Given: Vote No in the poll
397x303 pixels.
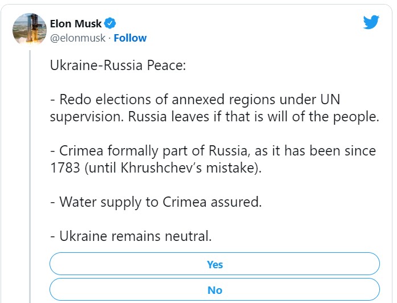Looking at the screenshot, I should pyautogui.click(x=215, y=290).
